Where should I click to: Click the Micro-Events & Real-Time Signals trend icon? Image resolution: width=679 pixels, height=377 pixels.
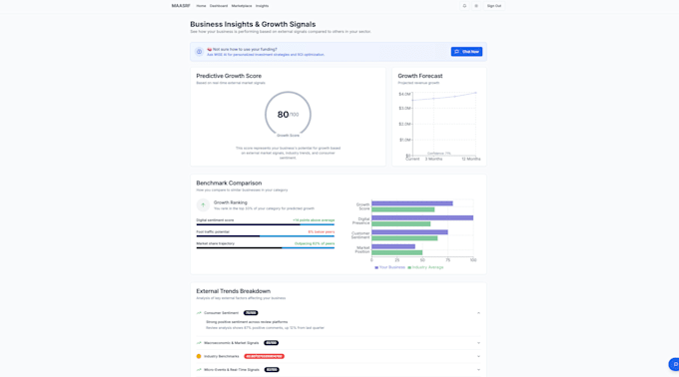(x=199, y=370)
